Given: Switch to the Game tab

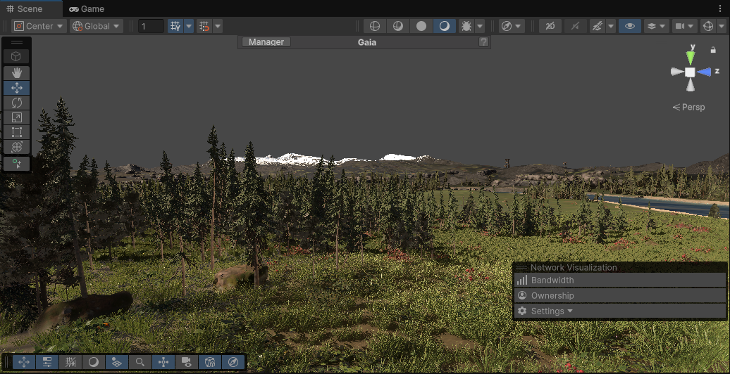Looking at the screenshot, I should coord(87,9).
